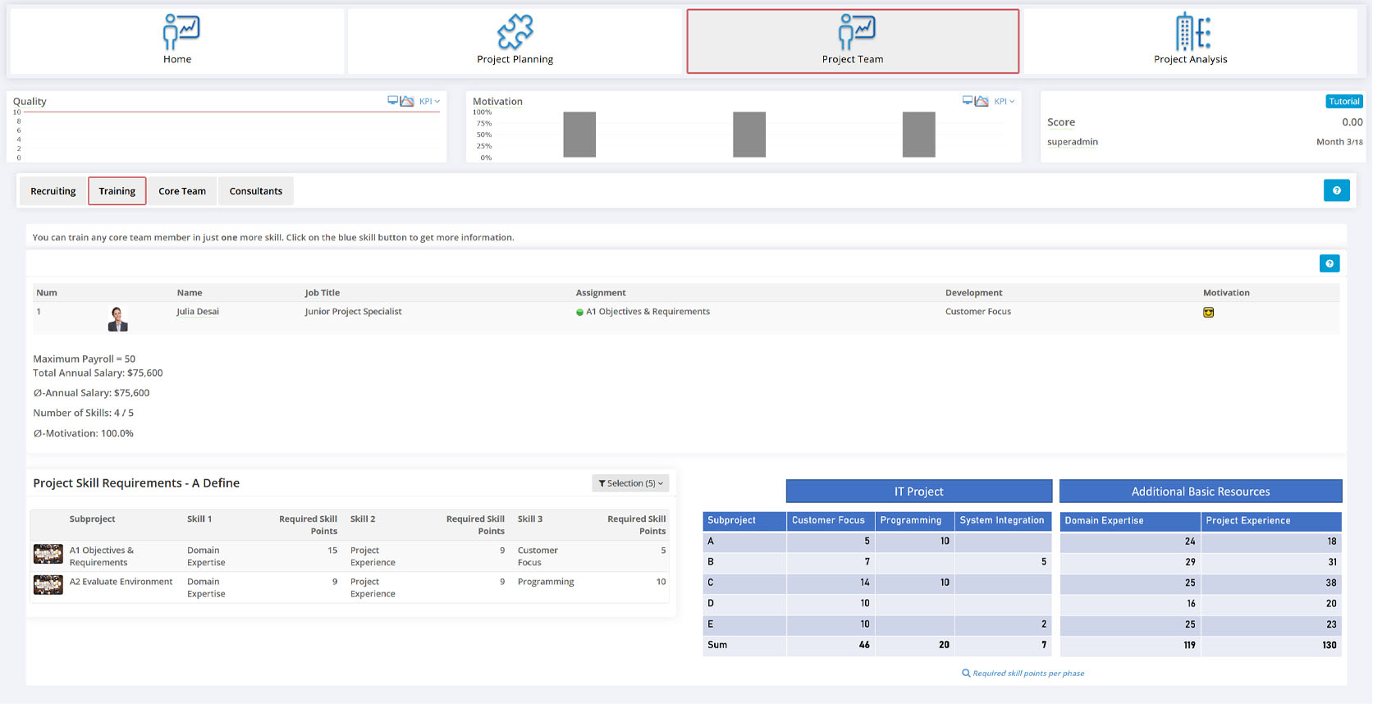Expand the Quality KPI dropdown
1373x704 pixels.
pos(429,102)
